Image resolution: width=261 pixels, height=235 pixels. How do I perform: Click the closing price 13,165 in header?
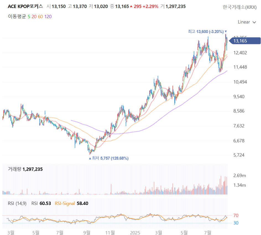pyautogui.click(x=122, y=6)
